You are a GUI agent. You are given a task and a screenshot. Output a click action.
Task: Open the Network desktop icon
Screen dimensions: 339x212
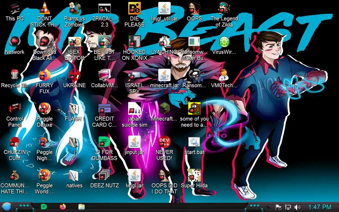coord(15,42)
